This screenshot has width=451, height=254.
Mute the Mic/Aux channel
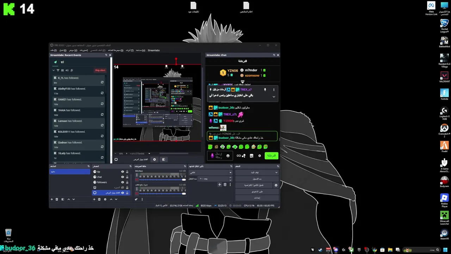[x=137, y=180]
